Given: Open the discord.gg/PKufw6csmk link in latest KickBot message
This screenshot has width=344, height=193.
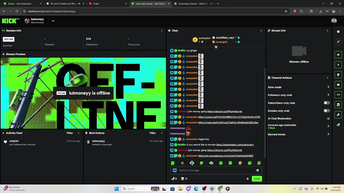Looking at the screenshot, I should 224,150.
